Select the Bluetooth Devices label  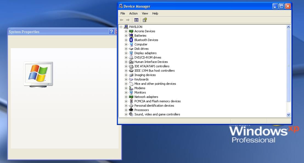[x=147, y=40]
